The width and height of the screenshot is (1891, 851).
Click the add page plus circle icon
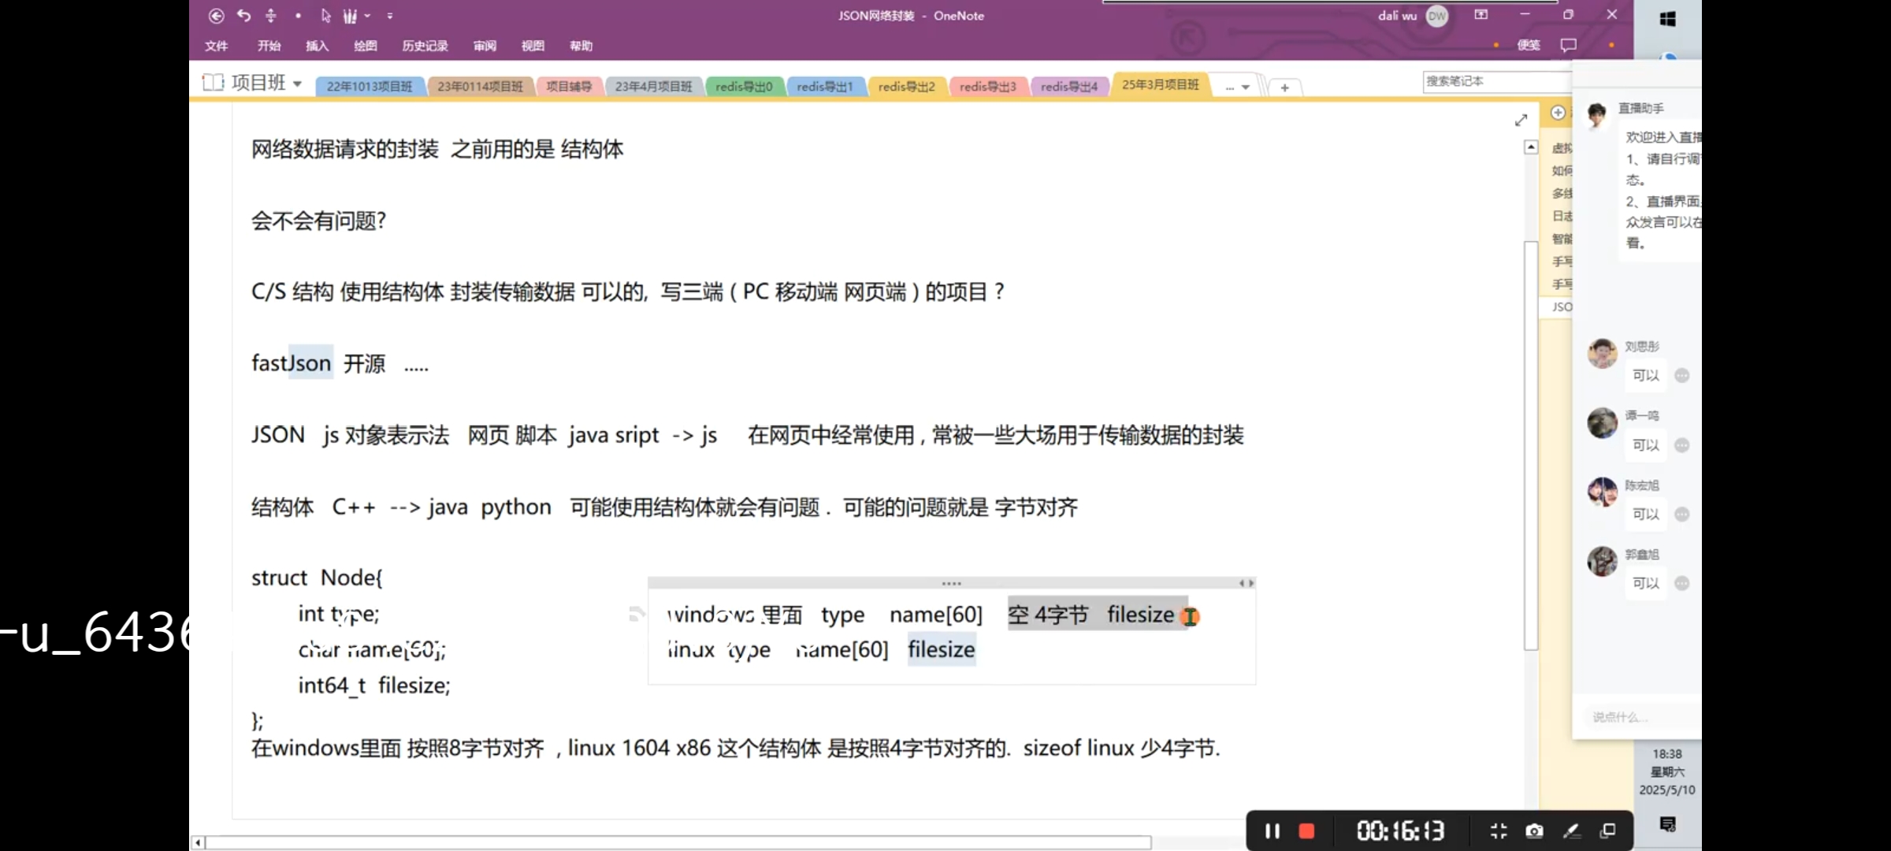(1558, 113)
